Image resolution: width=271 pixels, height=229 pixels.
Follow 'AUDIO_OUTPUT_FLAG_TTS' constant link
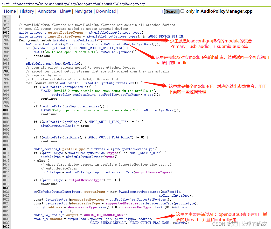point(108,122)
